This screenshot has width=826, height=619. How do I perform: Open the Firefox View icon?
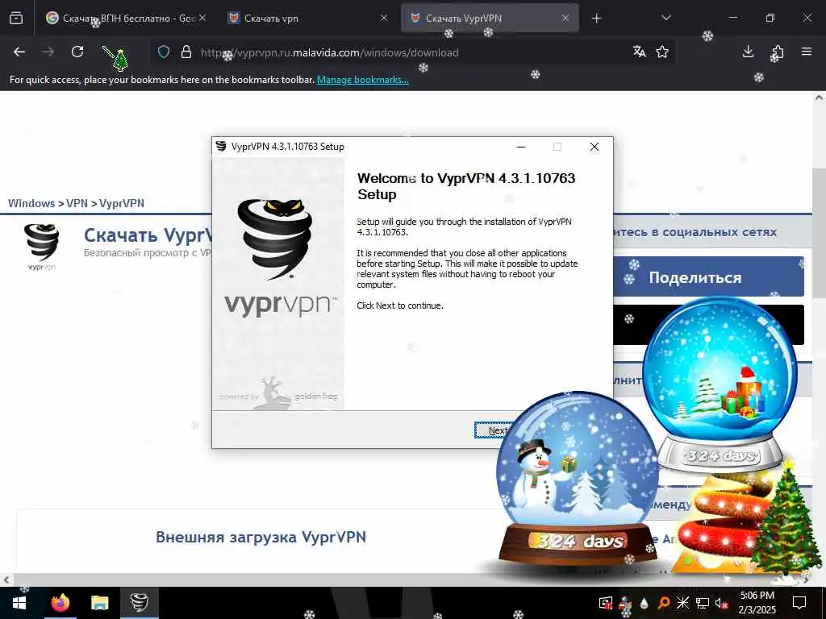(16, 18)
